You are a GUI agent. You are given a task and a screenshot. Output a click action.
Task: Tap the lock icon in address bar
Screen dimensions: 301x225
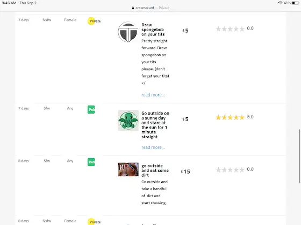click(x=133, y=8)
